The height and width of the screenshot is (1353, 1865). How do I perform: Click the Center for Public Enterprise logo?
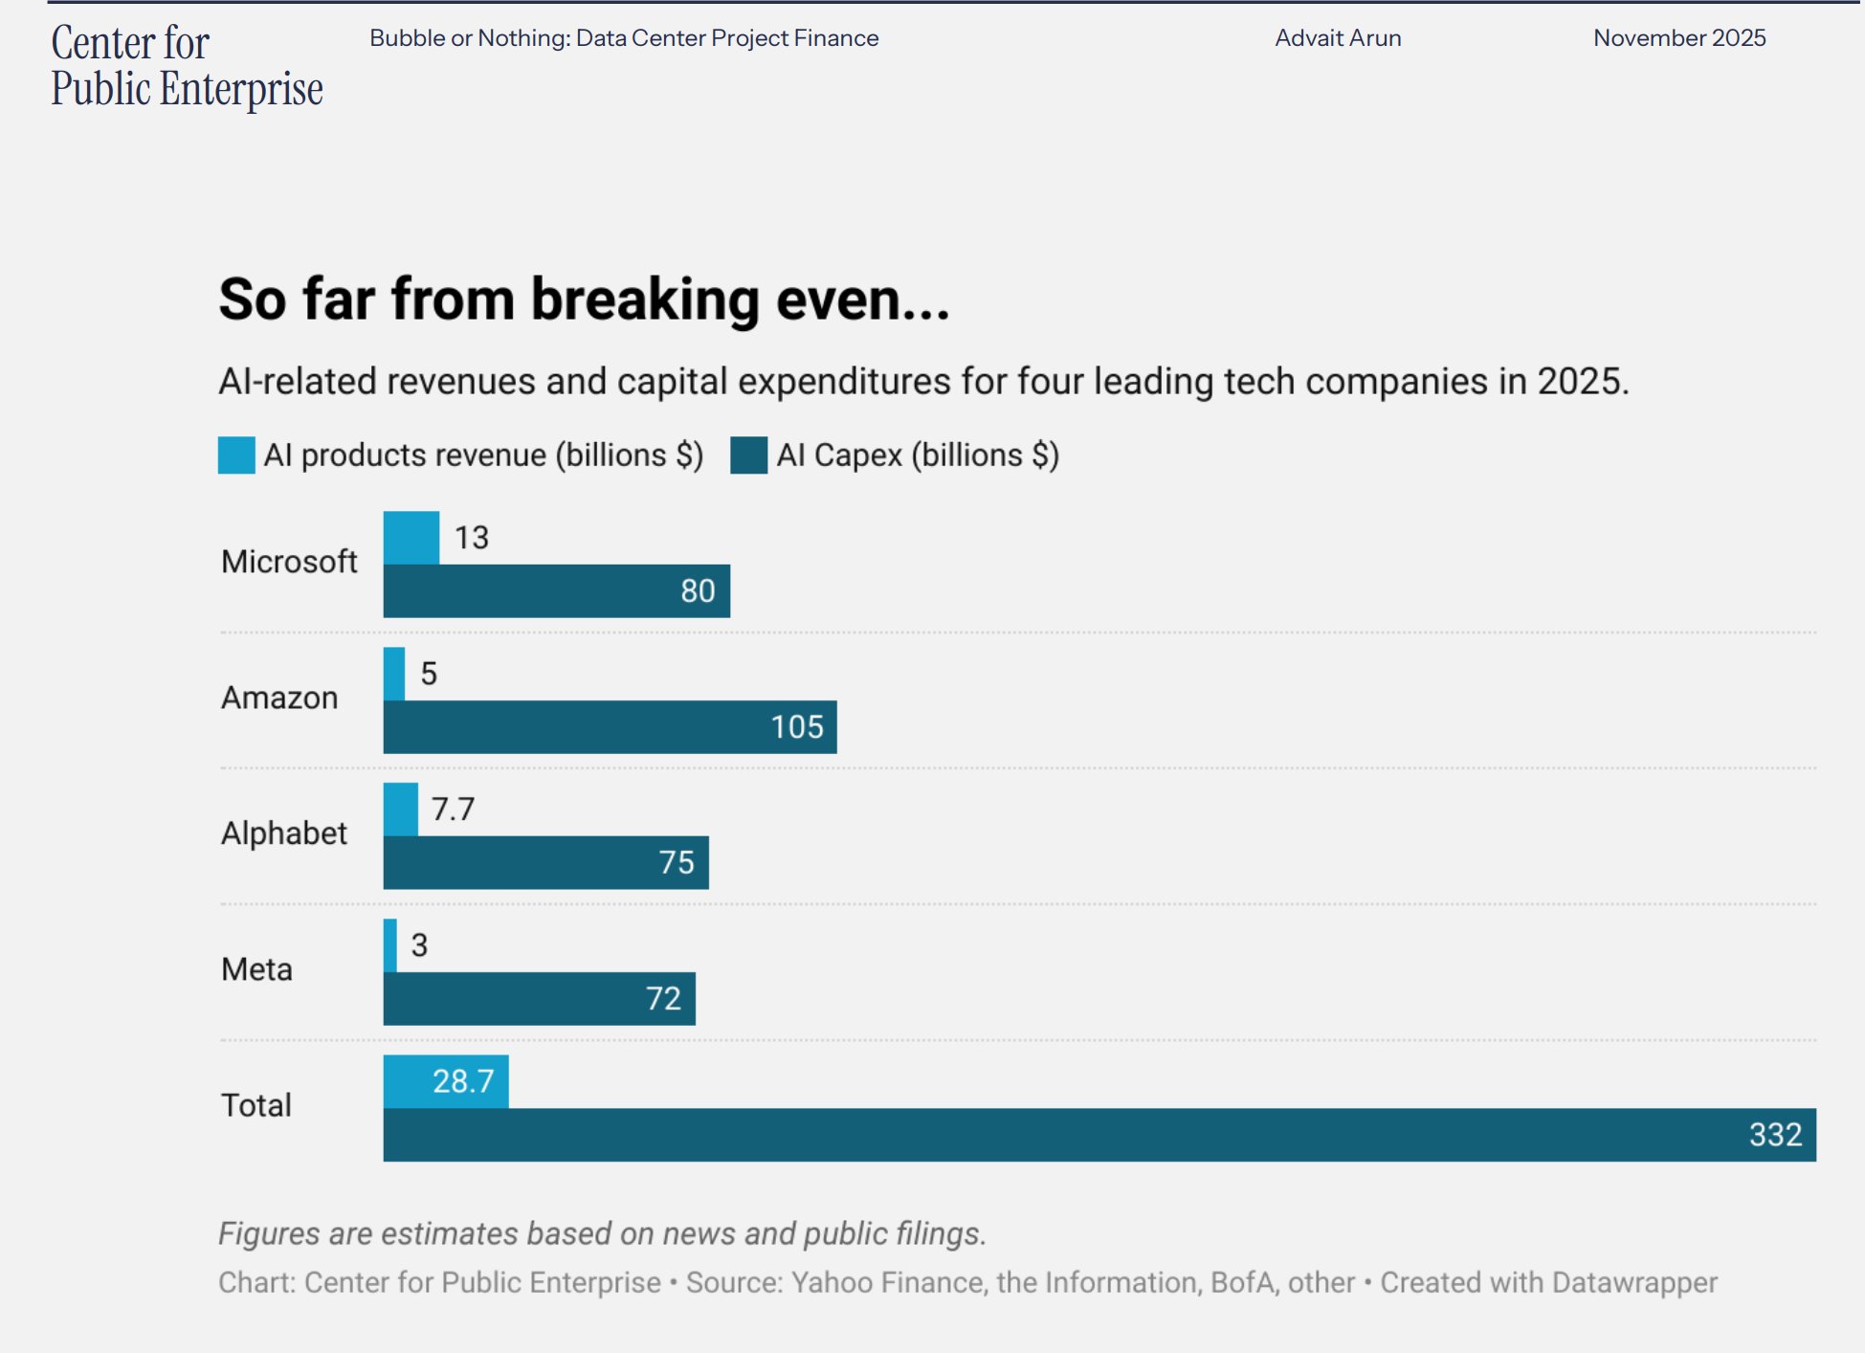pyautogui.click(x=187, y=66)
